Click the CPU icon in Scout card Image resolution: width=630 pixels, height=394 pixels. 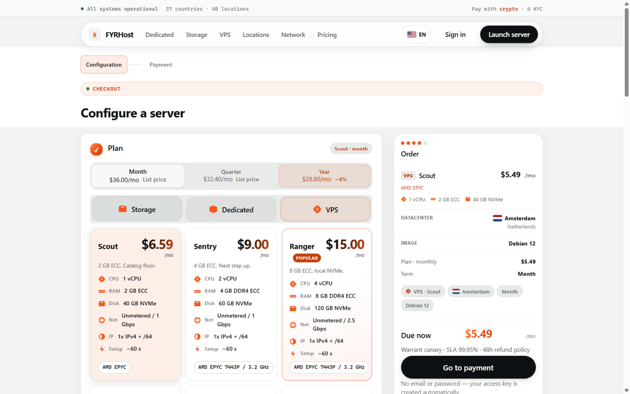tap(102, 279)
